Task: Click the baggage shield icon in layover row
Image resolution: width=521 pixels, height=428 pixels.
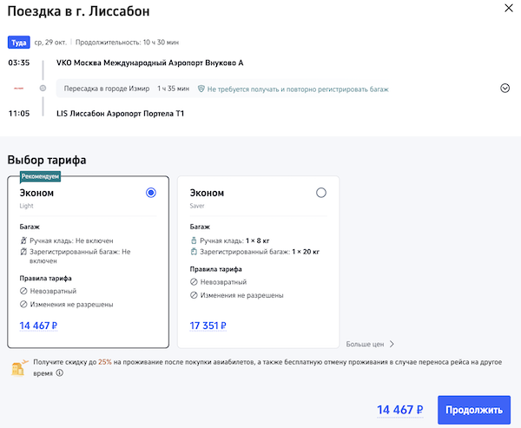Action: point(201,89)
